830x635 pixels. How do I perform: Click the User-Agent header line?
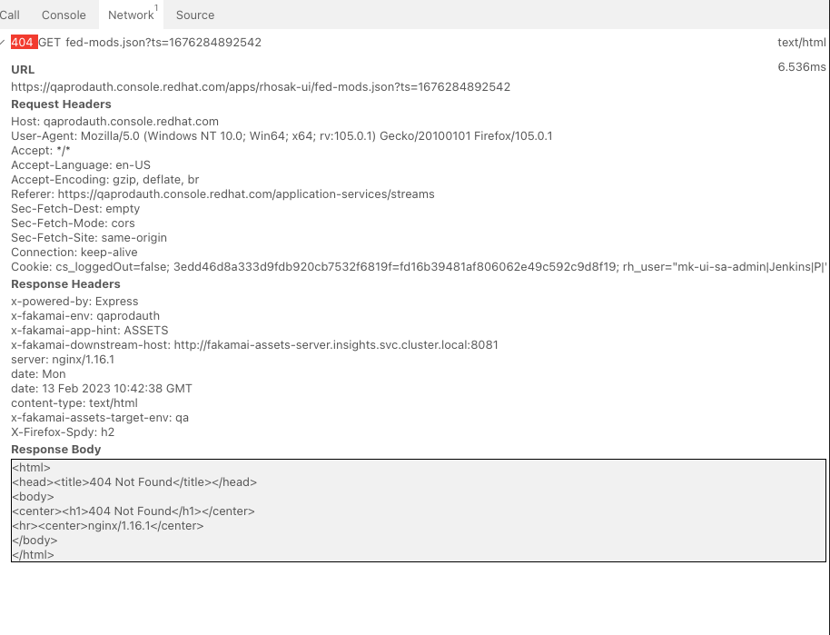tap(282, 136)
